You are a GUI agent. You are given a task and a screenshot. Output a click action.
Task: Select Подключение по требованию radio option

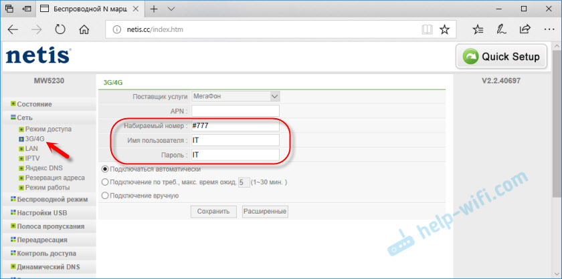(x=104, y=182)
